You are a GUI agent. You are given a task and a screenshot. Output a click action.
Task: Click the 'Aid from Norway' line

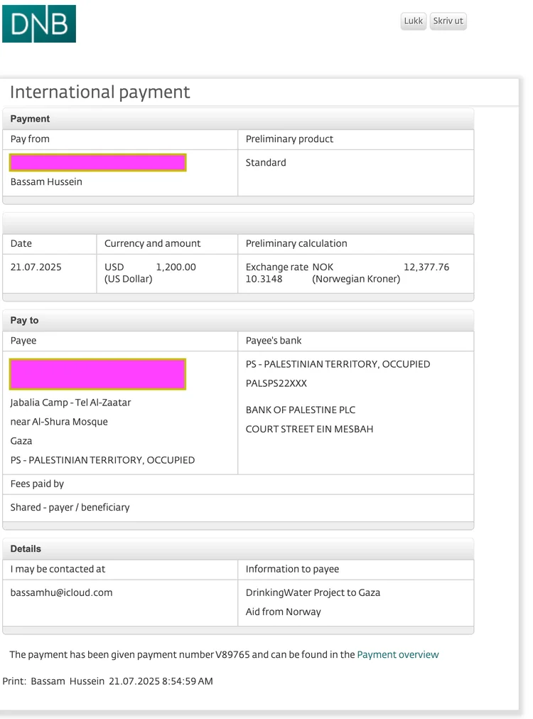pyautogui.click(x=284, y=612)
